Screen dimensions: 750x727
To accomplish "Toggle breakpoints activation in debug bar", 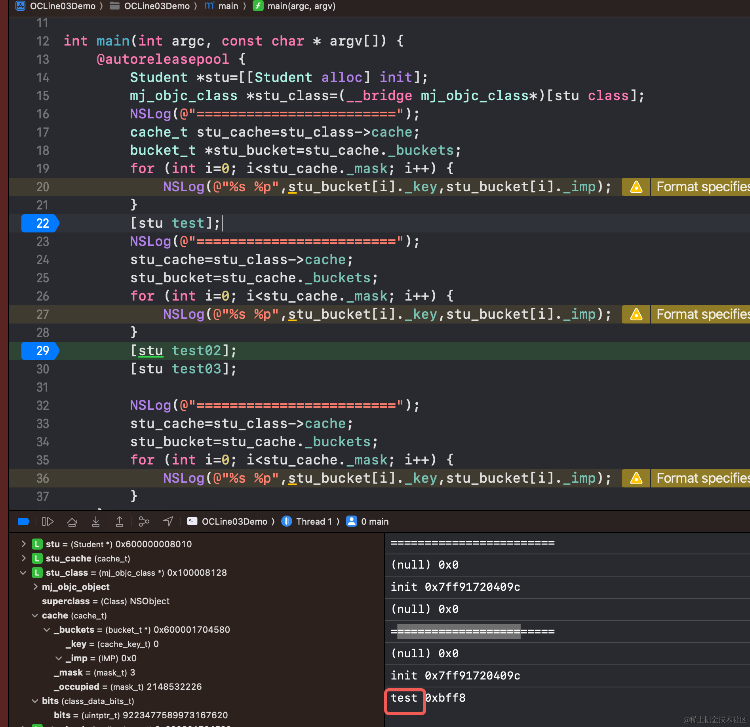I will coord(24,521).
